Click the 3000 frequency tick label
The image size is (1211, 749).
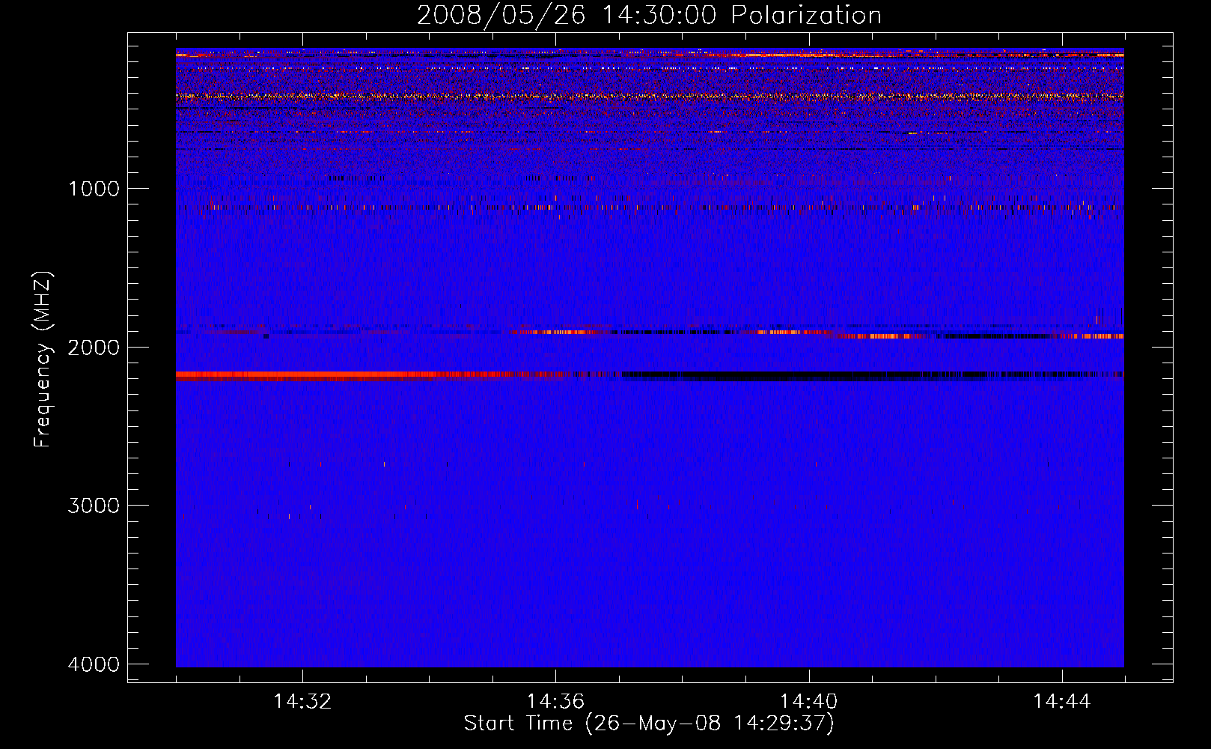click(x=94, y=506)
